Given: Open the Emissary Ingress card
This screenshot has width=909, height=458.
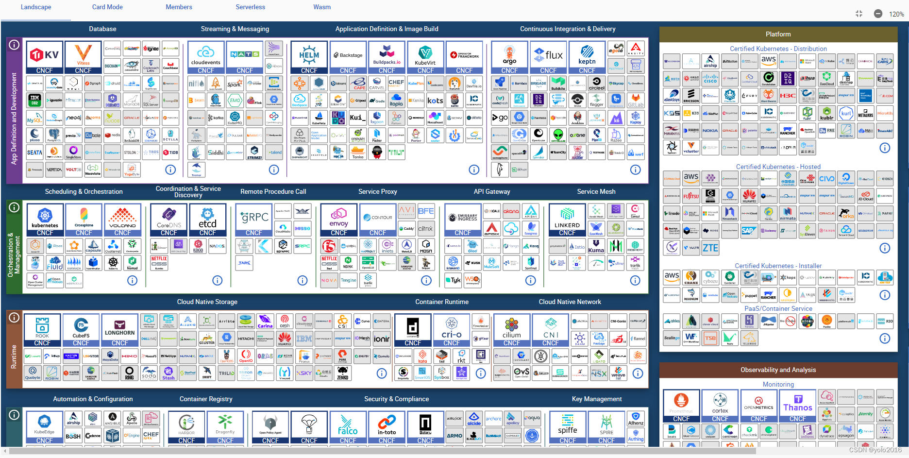Looking at the screenshot, I should [463, 220].
